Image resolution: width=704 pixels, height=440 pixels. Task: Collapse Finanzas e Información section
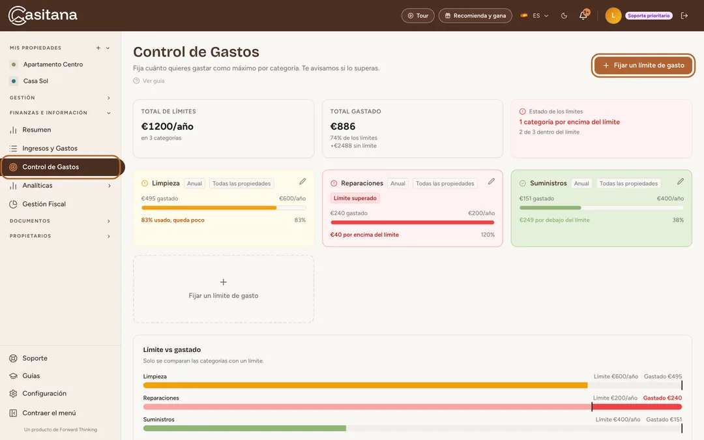click(109, 113)
